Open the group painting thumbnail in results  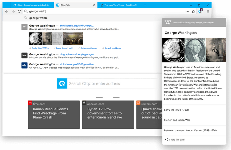pyautogui.click(x=73, y=39)
